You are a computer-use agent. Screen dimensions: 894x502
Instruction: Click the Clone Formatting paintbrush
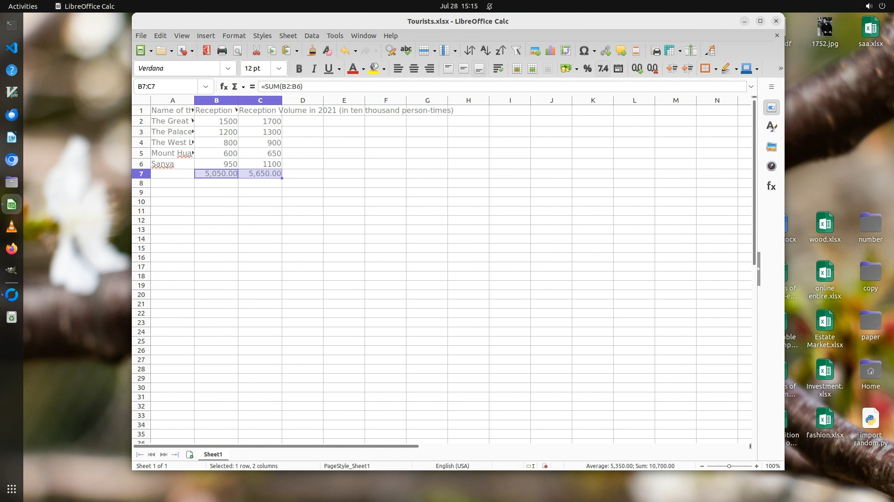point(312,51)
